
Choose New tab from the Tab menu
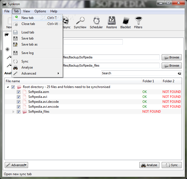click(x=37, y=18)
